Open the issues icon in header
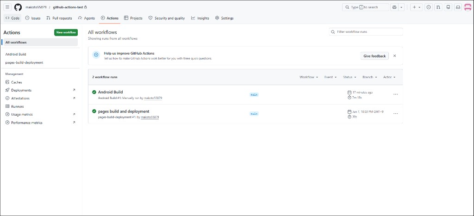 tap(429, 7)
